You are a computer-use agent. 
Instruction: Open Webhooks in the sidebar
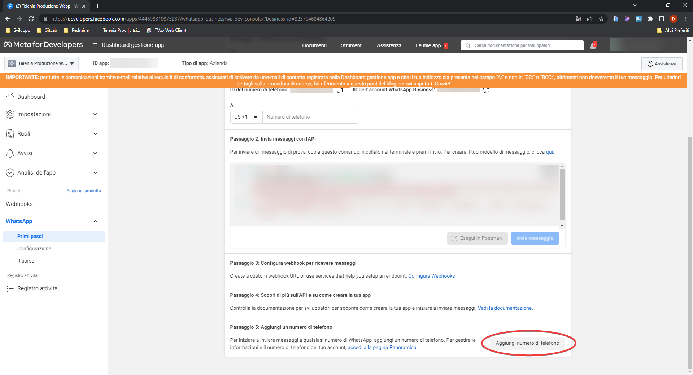tap(19, 204)
